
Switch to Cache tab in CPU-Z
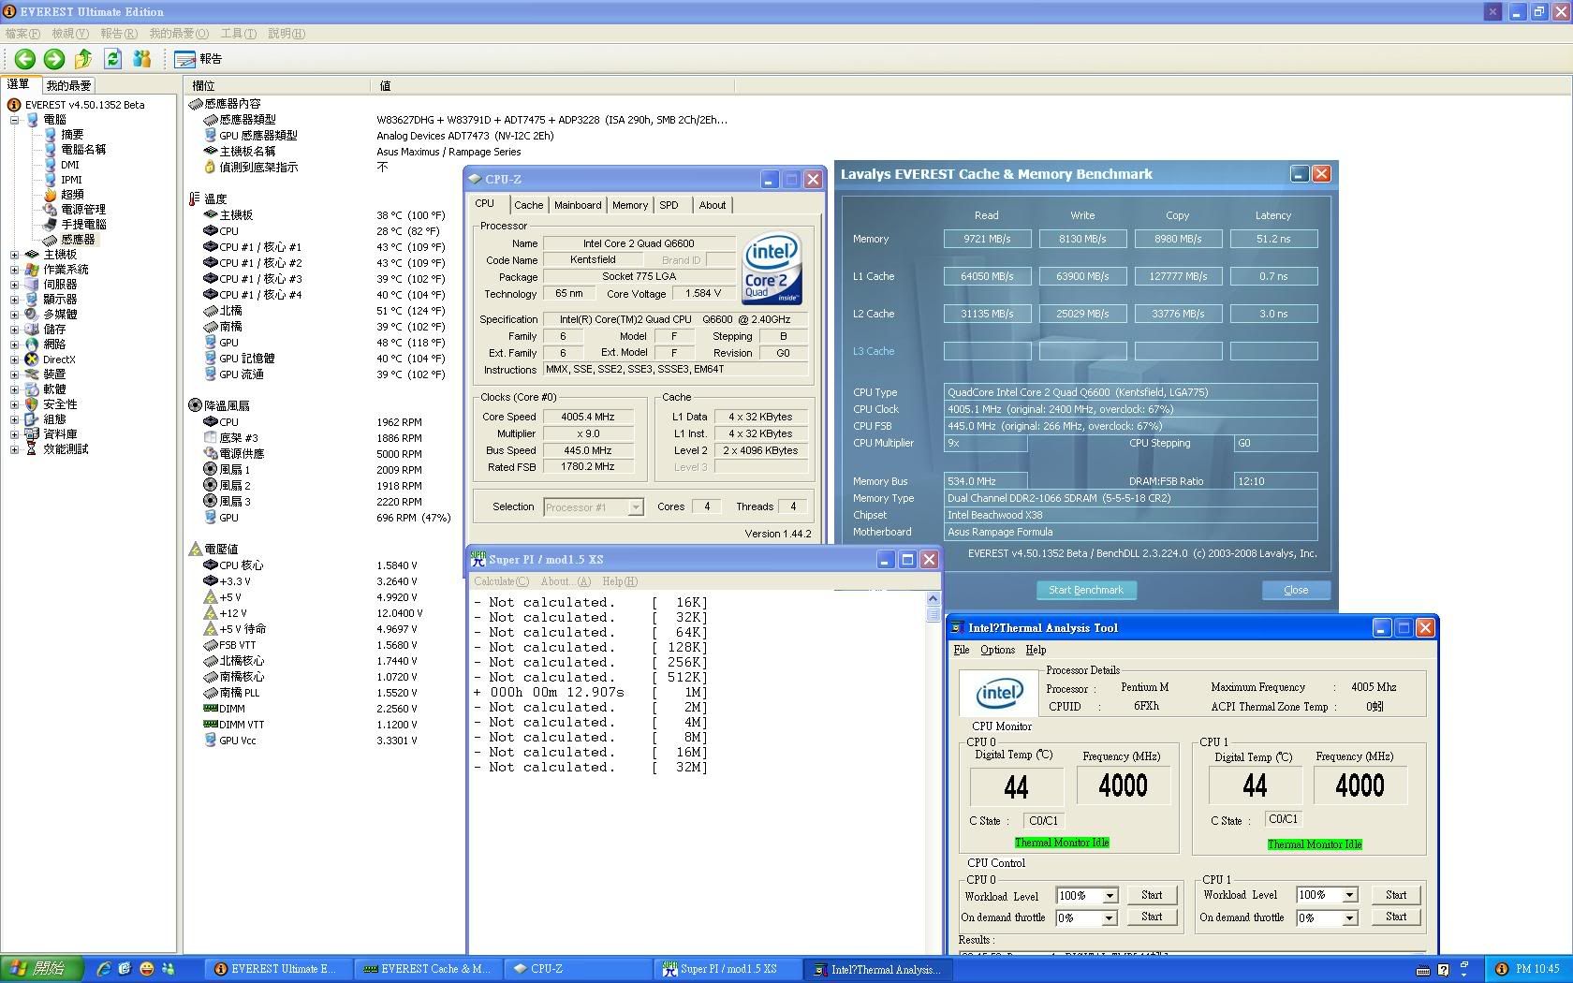click(528, 205)
